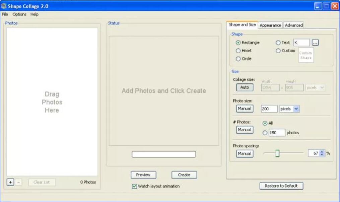Toggle the Photo size Manual button
340x202 pixels.
245,109
